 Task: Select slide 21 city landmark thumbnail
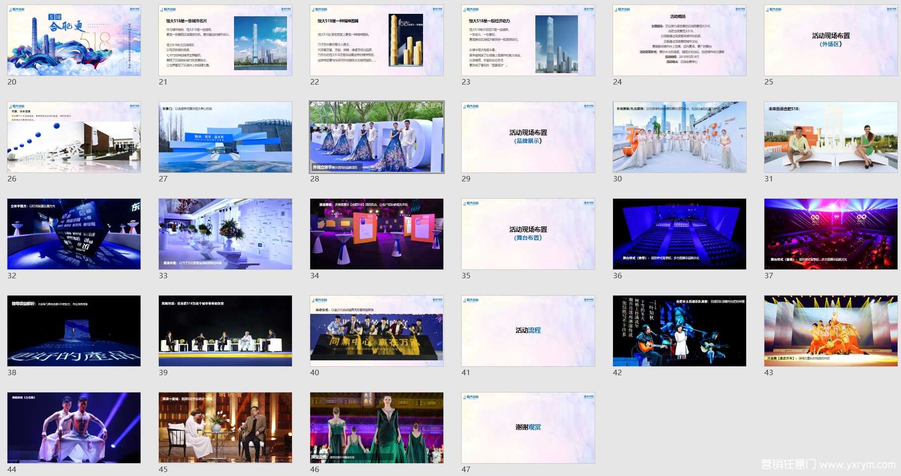[226, 41]
